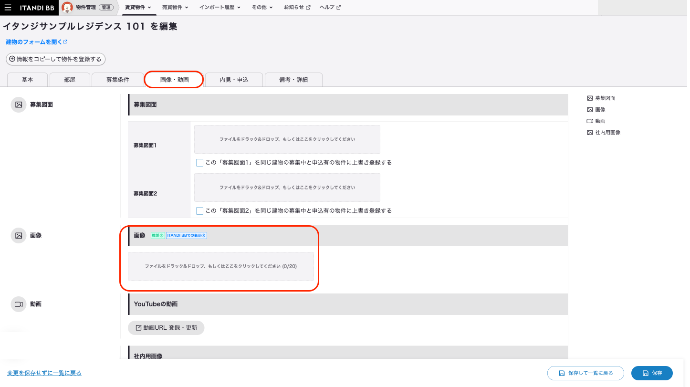Switch to the 内見・申込 tab
The image size is (690, 387).
pyautogui.click(x=234, y=80)
